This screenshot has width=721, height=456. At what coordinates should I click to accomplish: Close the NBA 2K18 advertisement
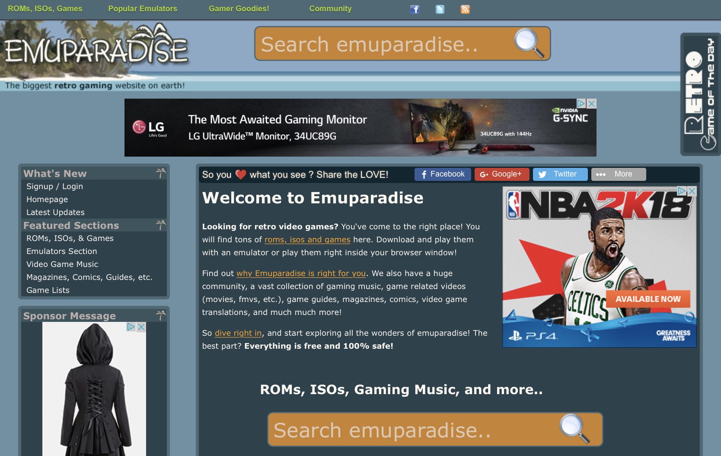tap(692, 191)
